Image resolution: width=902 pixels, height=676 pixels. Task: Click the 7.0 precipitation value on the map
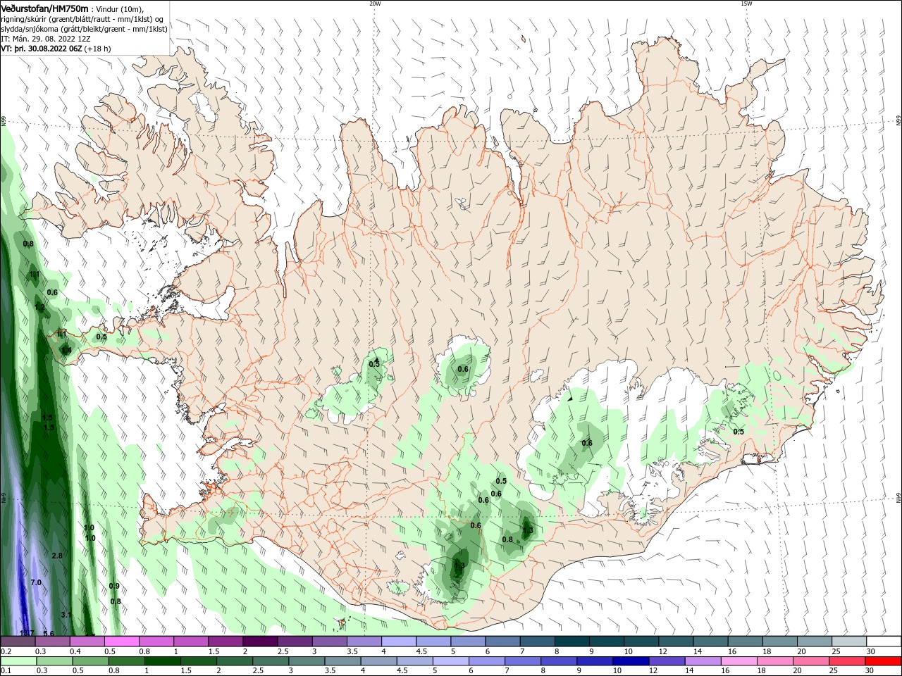pos(36,583)
